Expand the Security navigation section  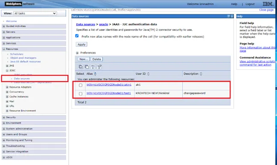[4, 117]
